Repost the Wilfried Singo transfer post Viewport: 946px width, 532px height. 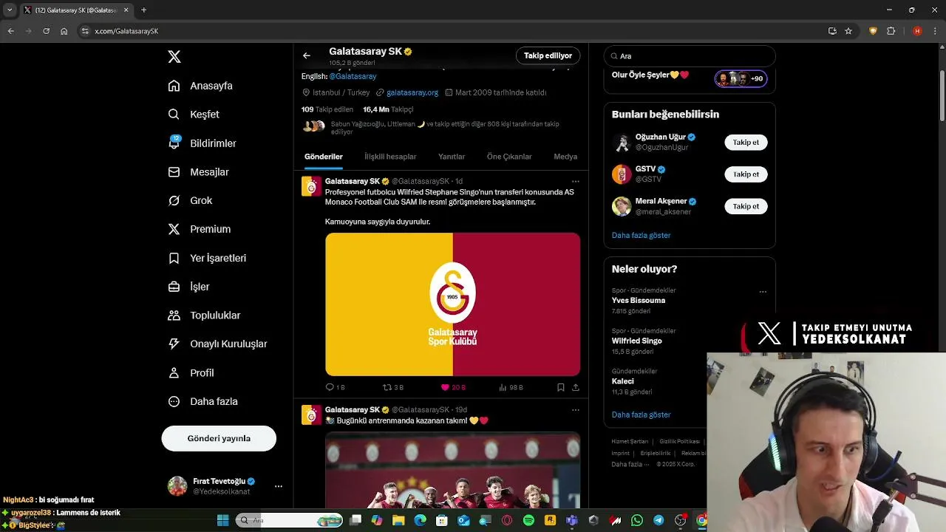tap(392, 387)
